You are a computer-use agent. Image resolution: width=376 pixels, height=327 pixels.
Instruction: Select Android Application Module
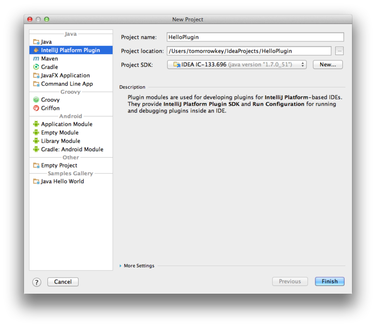point(71,124)
